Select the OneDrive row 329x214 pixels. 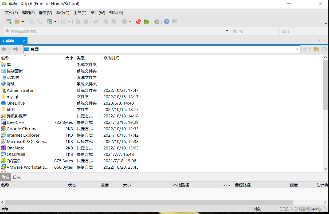click(76, 103)
